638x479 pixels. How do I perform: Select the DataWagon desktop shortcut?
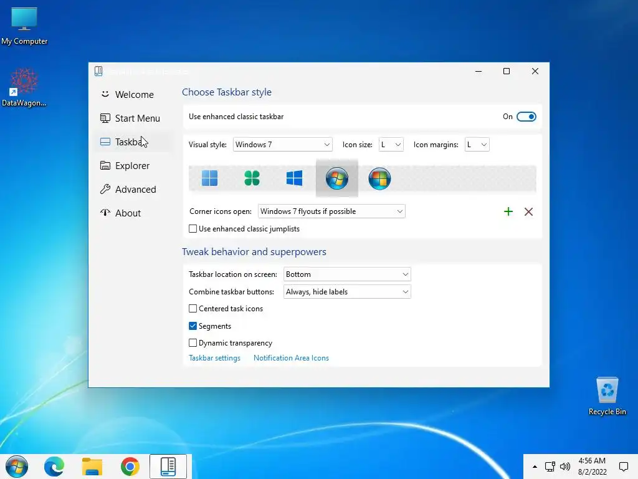click(x=24, y=87)
